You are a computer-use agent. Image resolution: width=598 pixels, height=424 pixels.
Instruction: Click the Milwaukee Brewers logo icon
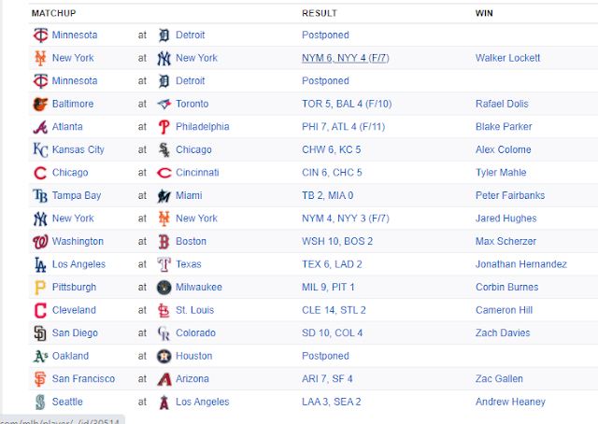(164, 287)
